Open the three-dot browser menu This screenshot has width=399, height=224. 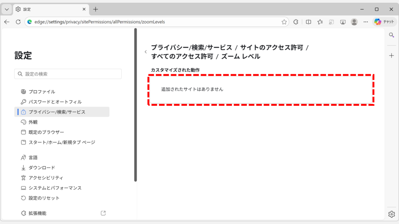365,22
